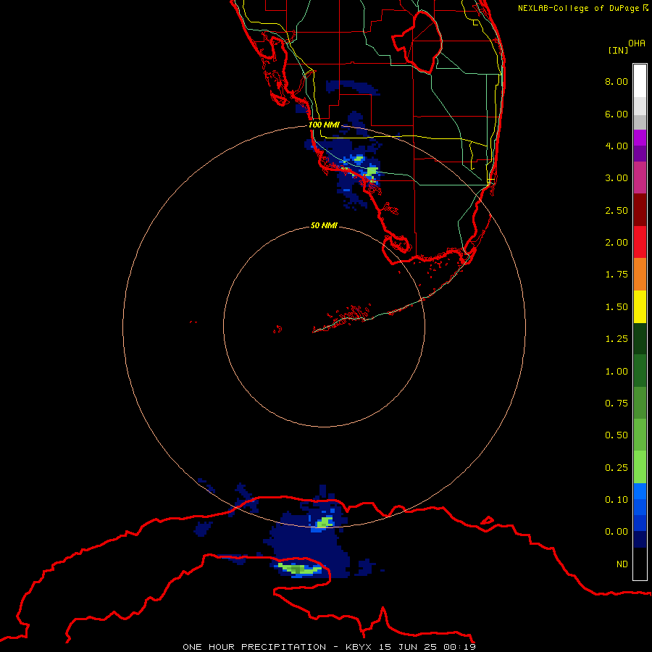
Task: Click the 'NEXLAB-College of DuPage' text
Action: coord(578,8)
